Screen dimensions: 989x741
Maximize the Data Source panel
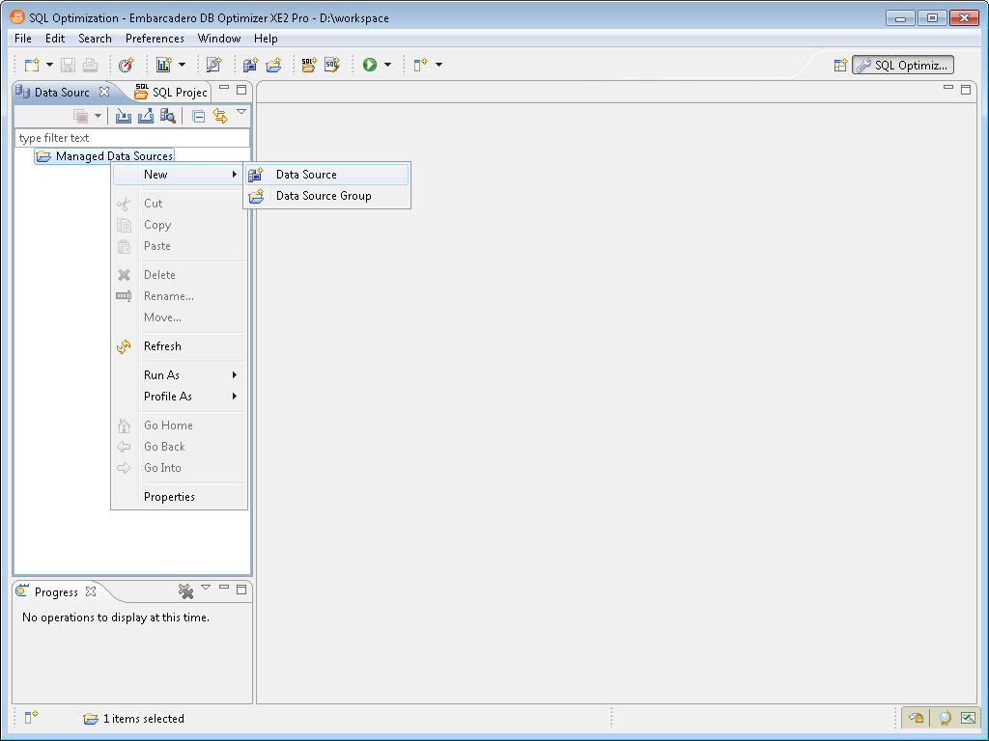(241, 90)
